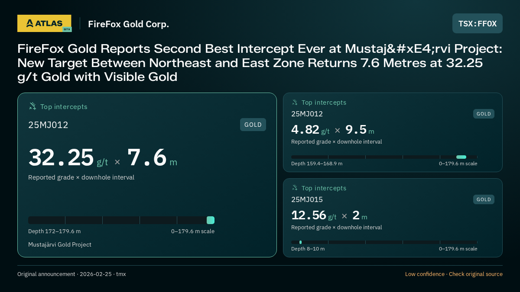Click '0–179.6 m scale' label in the 32.25 g/t card
This screenshot has width=520, height=292.
tap(193, 231)
